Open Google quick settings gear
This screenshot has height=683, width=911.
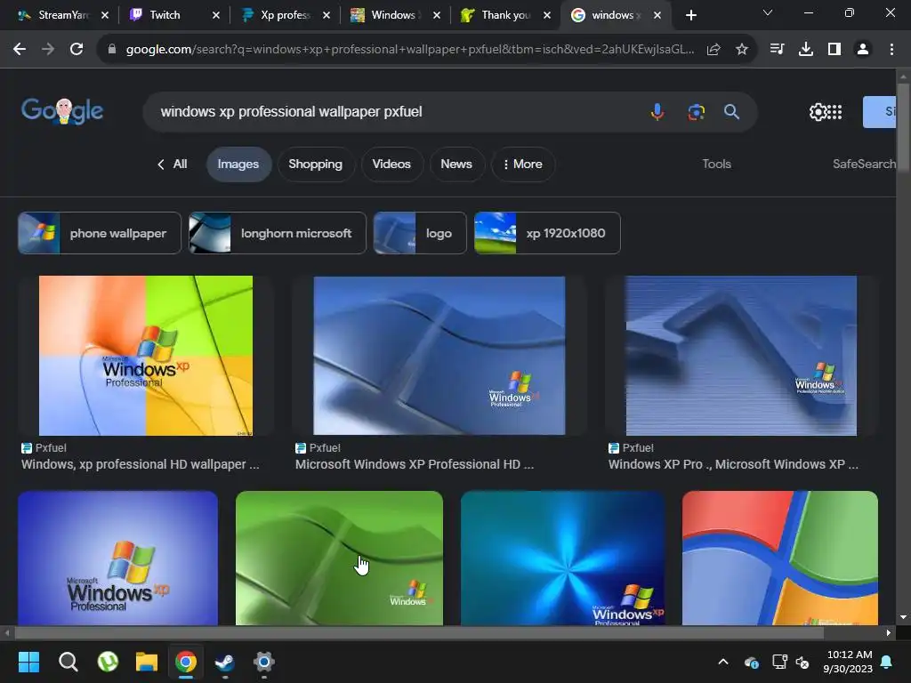pyautogui.click(x=818, y=111)
